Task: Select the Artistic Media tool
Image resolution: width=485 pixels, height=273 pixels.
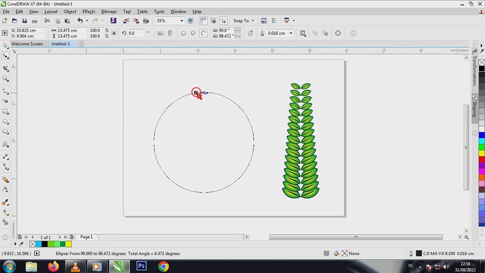Action: pyautogui.click(x=5, y=101)
